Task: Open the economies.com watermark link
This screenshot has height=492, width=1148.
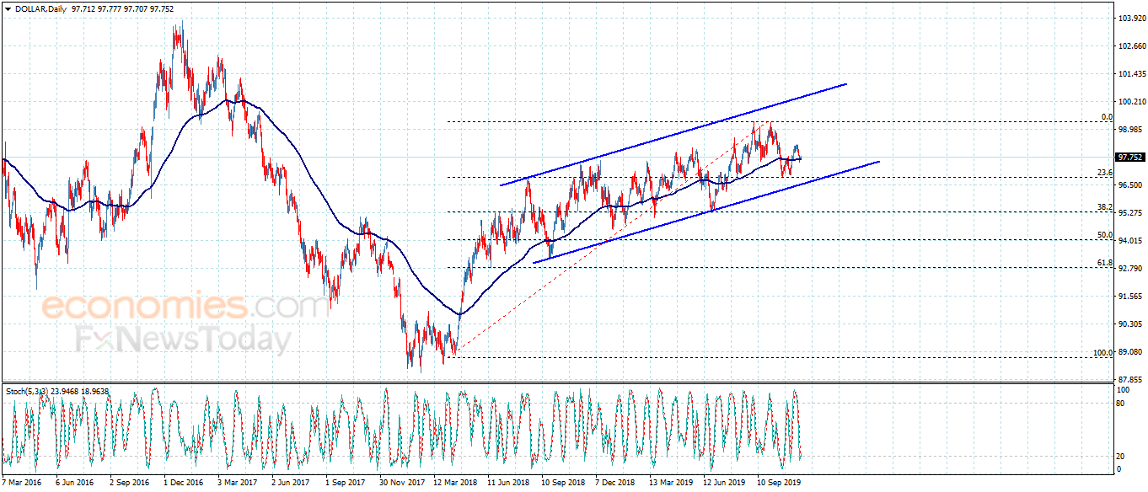Action: [x=185, y=306]
